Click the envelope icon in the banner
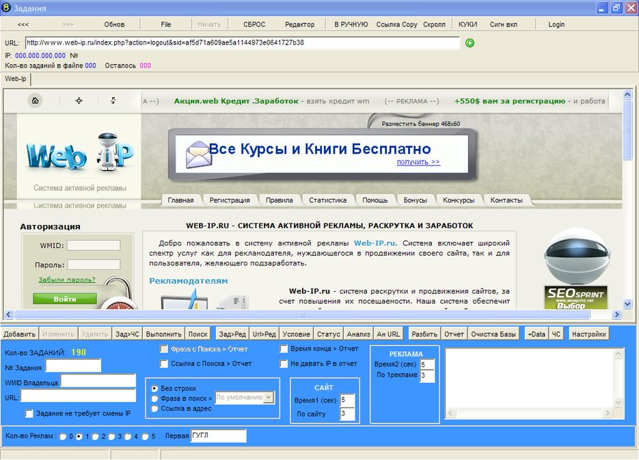The width and height of the screenshot is (639, 460). pos(198,154)
